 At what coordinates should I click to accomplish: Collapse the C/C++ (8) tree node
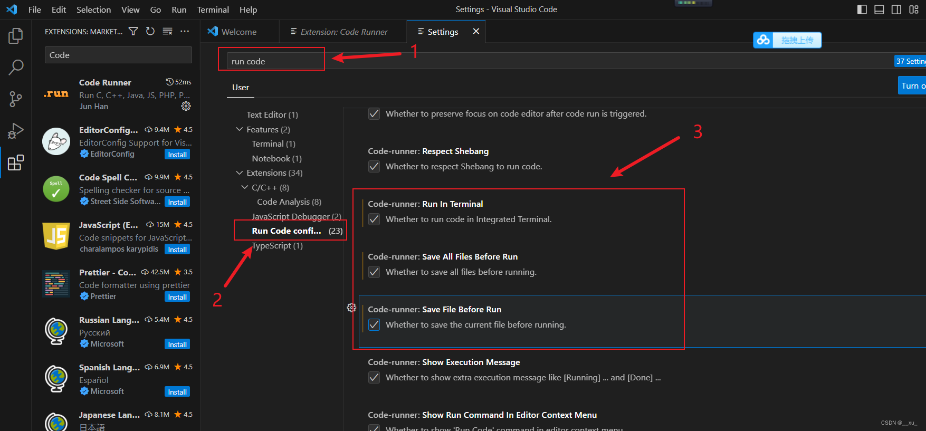(245, 187)
